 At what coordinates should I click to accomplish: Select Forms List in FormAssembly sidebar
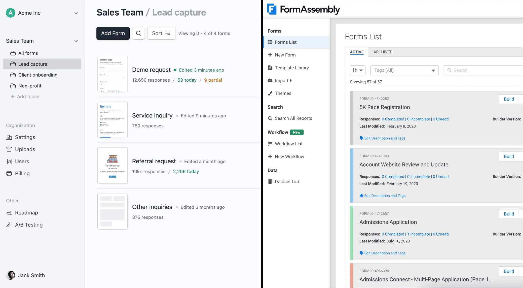[x=296, y=42]
